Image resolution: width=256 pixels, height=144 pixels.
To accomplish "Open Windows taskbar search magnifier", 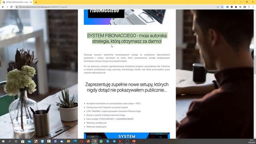I will pyautogui.click(x=10, y=141).
